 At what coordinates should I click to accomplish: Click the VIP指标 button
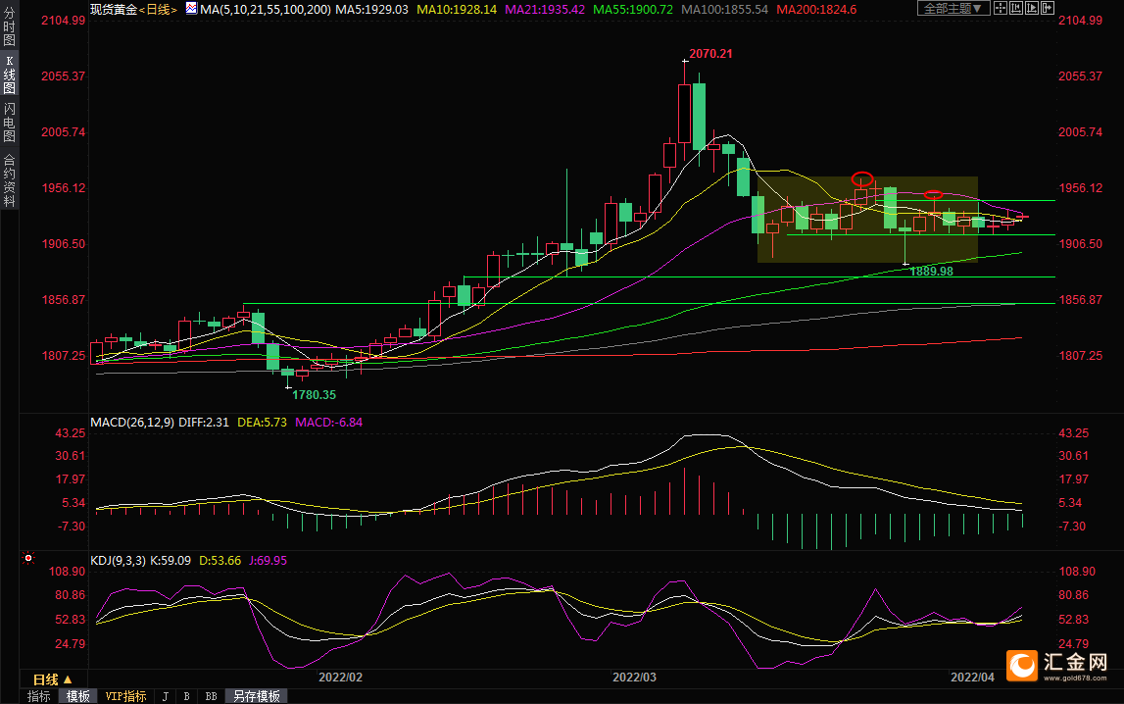click(126, 696)
